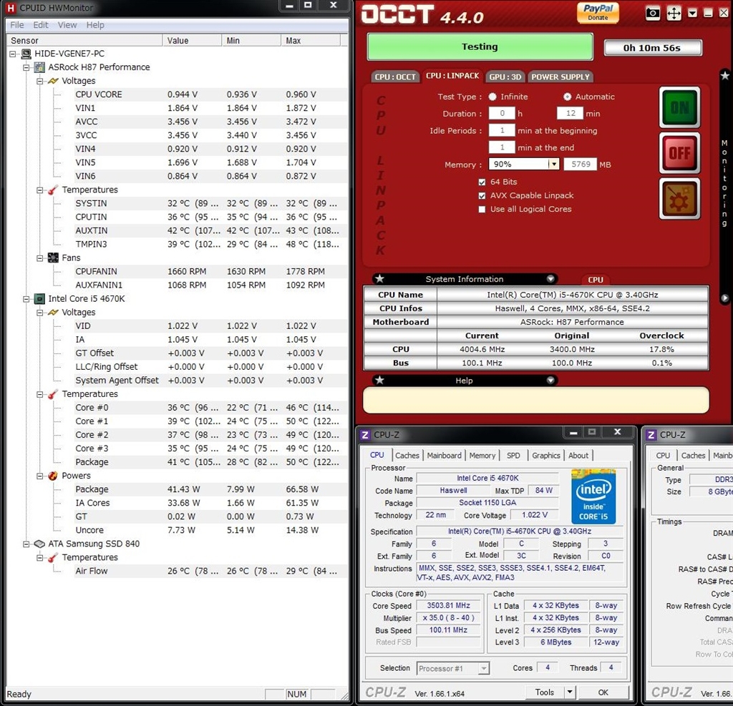
Task: Collapse the Help section arrow
Action: pyautogui.click(x=550, y=381)
